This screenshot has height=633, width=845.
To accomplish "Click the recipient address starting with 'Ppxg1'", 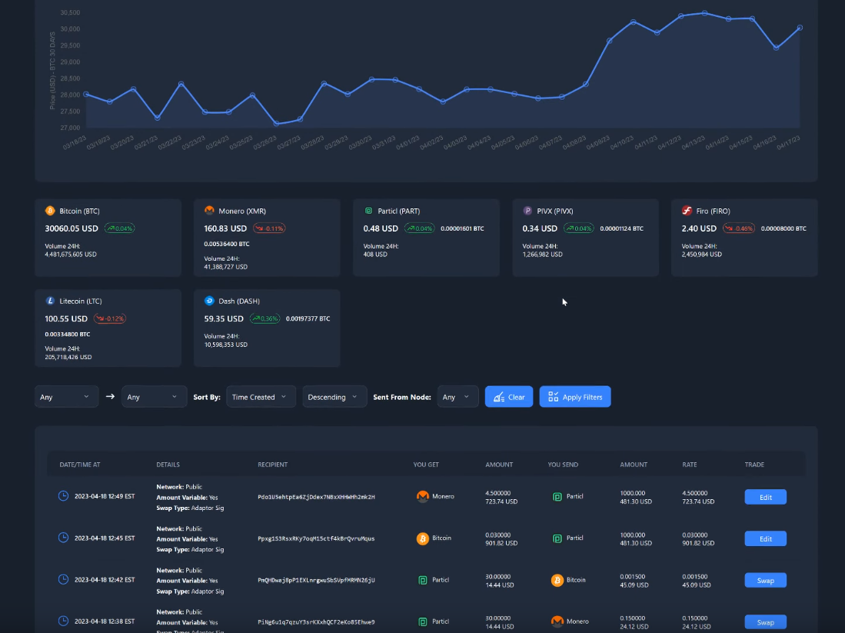I will [x=316, y=538].
